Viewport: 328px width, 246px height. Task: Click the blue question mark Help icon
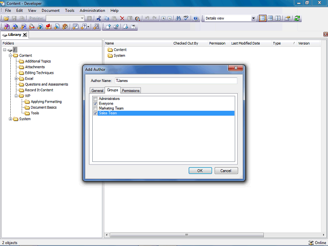(196, 18)
